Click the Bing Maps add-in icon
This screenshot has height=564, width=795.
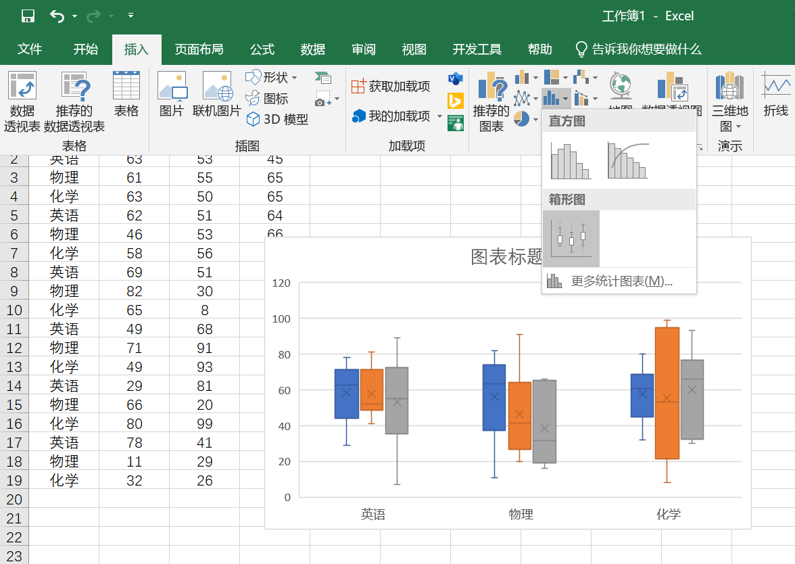(x=456, y=101)
